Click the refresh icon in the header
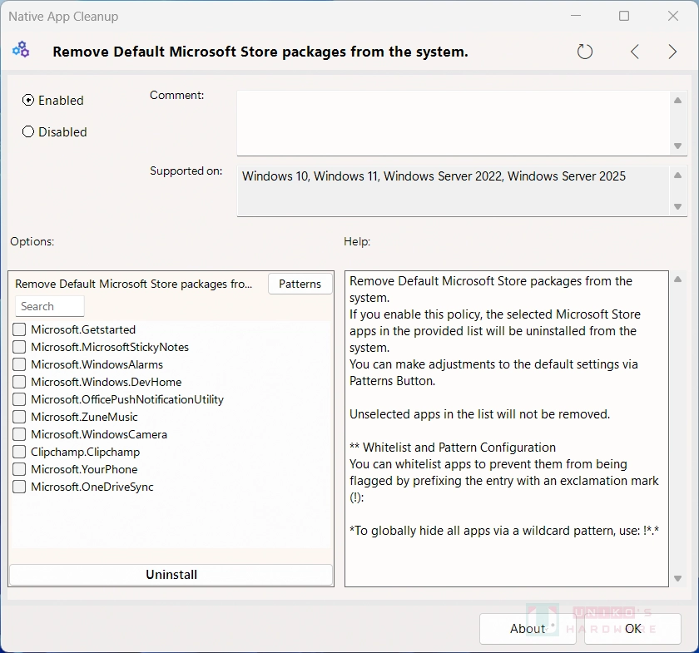699x653 pixels. click(584, 52)
